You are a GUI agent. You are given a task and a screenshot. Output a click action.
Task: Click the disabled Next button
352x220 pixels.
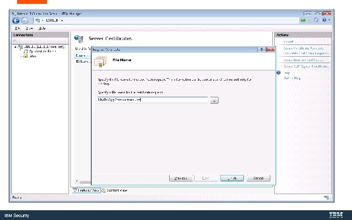[x=206, y=178]
